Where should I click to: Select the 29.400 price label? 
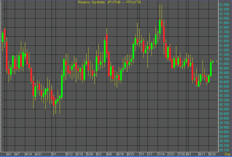click(224, 136)
